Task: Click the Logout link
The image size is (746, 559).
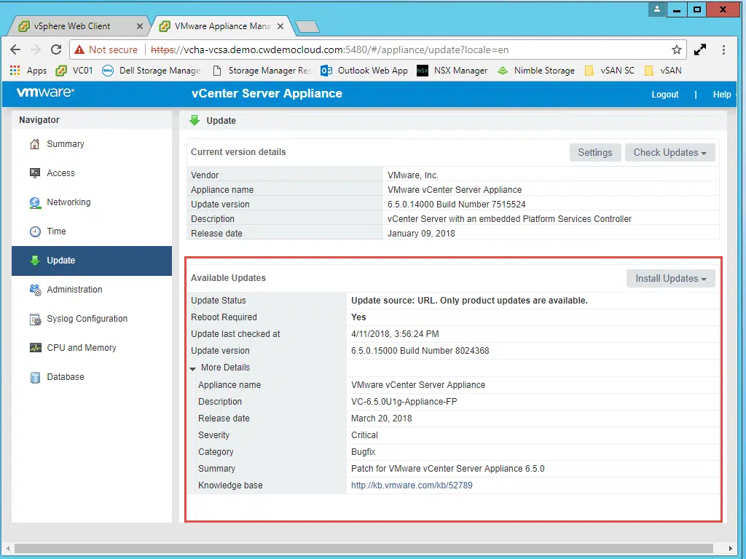Action: [664, 95]
